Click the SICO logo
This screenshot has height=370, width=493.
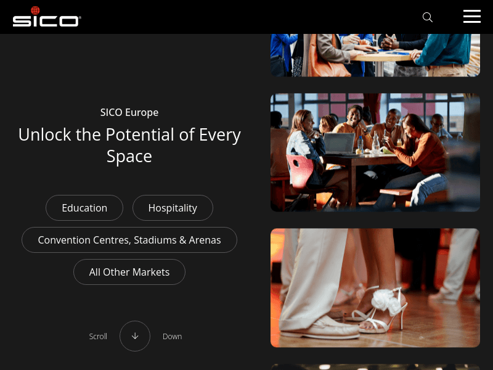[x=47, y=17]
